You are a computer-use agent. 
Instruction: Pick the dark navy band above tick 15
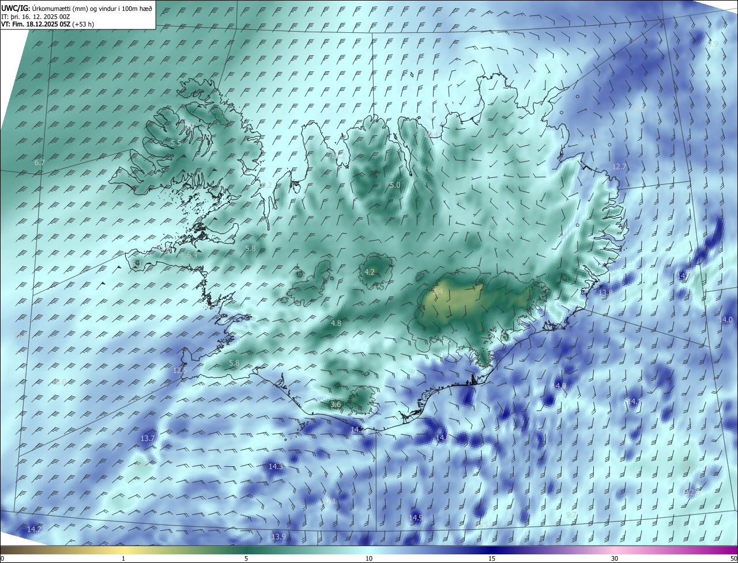click(x=492, y=550)
